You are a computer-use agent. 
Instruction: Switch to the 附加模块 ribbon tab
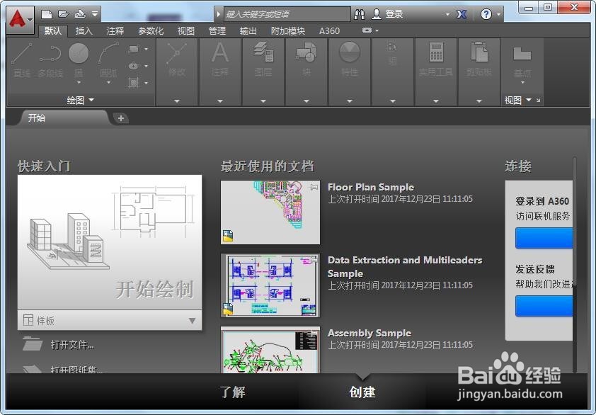[288, 31]
